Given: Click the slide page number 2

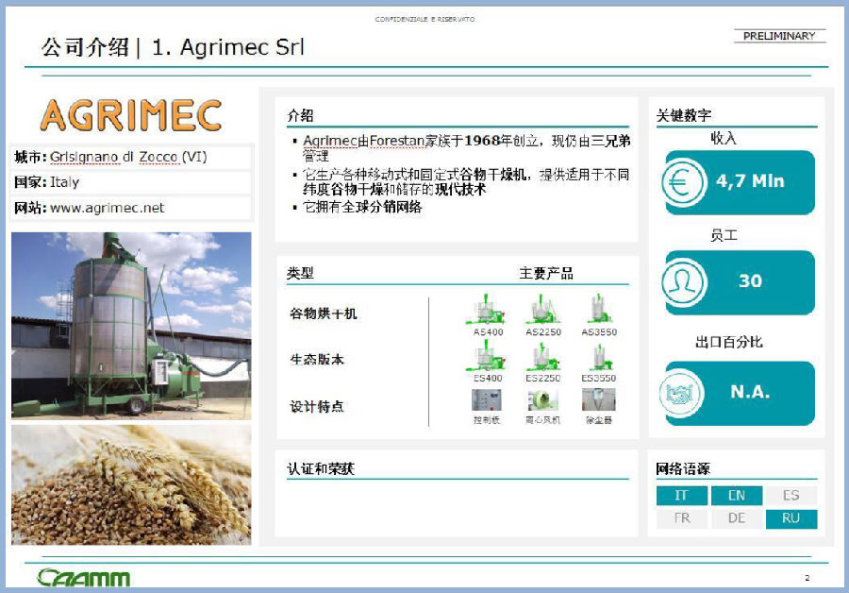Looking at the screenshot, I should (807, 578).
